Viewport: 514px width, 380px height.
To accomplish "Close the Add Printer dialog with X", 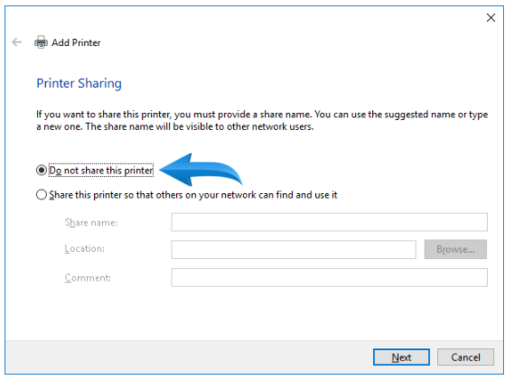I will point(491,18).
